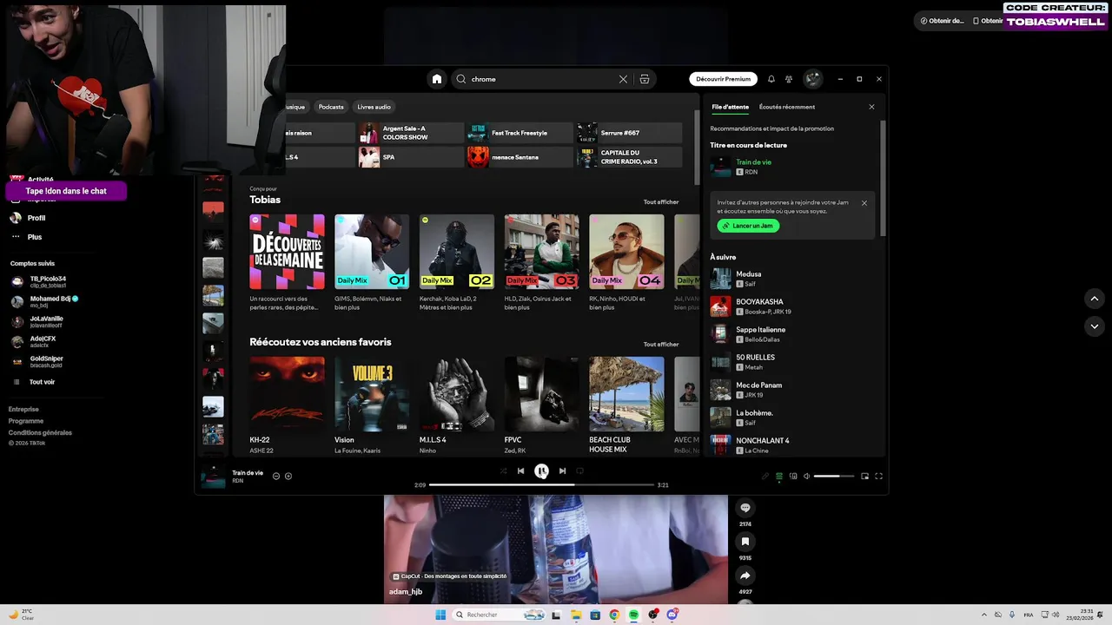Play Mec de Panam in queue
This screenshot has width=1112, height=625.
[x=792, y=390]
